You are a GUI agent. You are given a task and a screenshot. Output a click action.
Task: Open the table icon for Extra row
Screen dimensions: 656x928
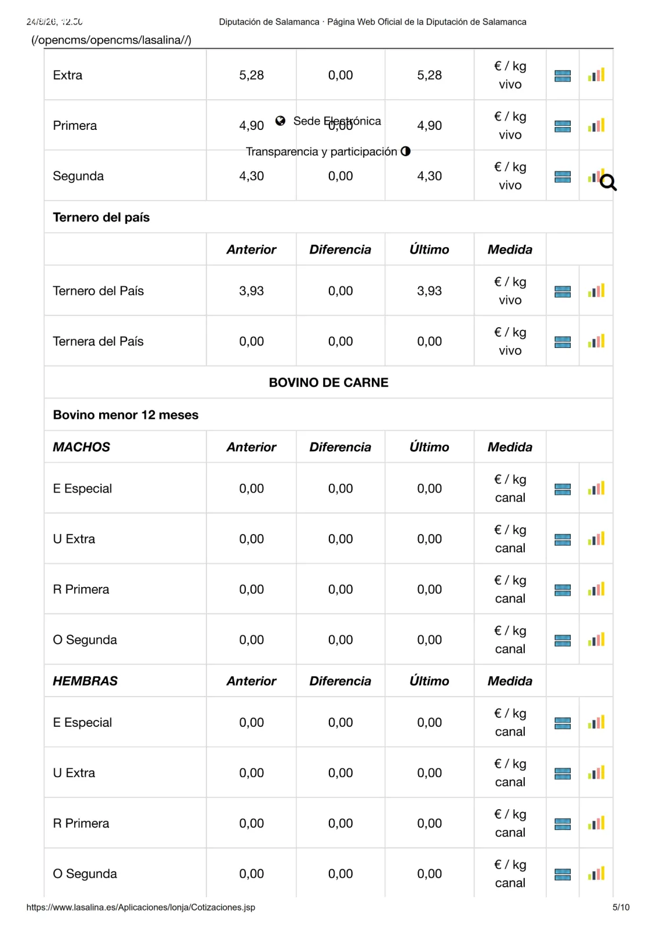tap(562, 75)
